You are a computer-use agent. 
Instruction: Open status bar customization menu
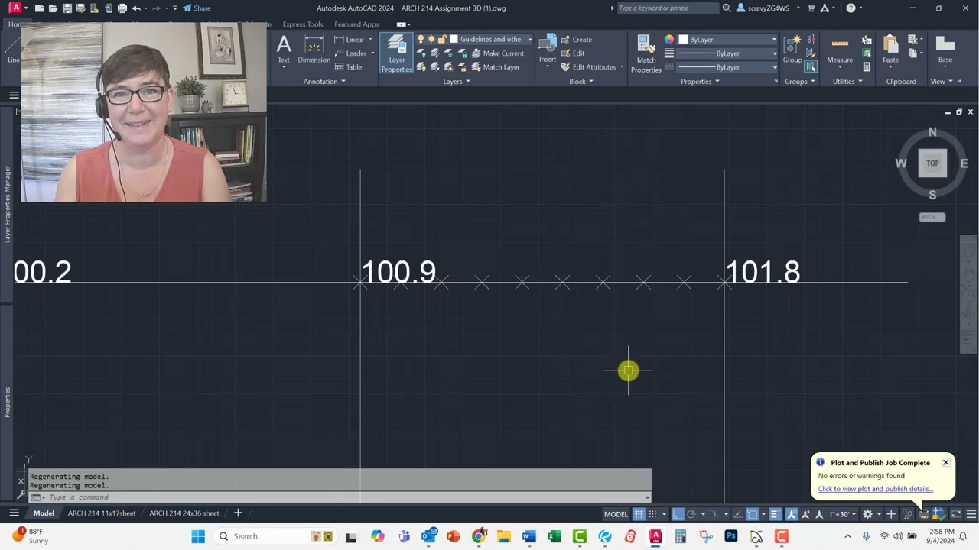click(x=971, y=514)
